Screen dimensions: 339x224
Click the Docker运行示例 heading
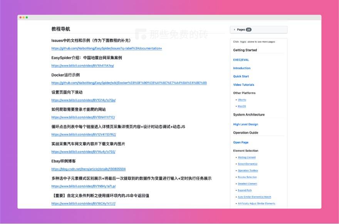click(x=65, y=75)
